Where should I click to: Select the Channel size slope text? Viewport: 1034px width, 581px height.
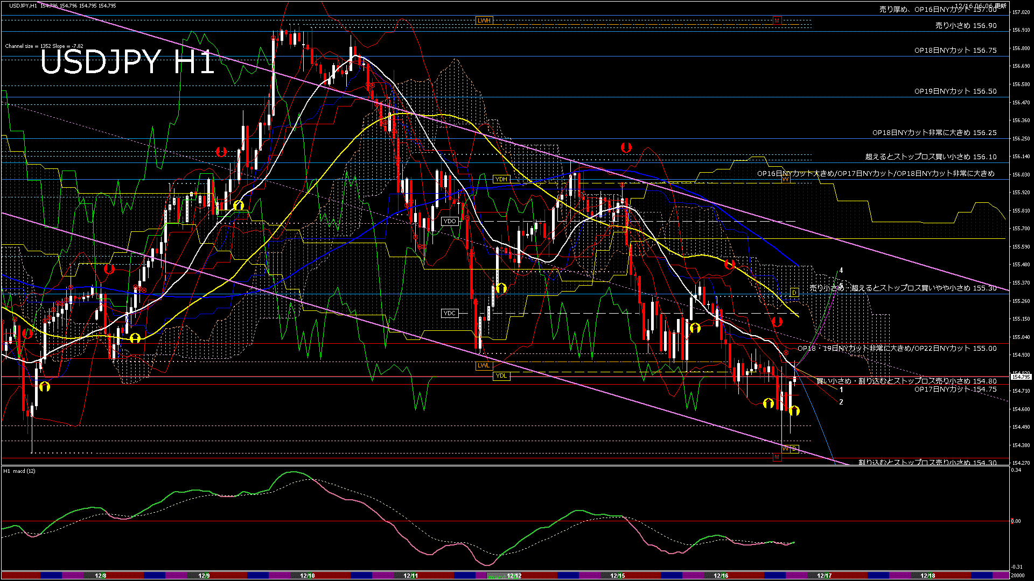tap(44, 46)
